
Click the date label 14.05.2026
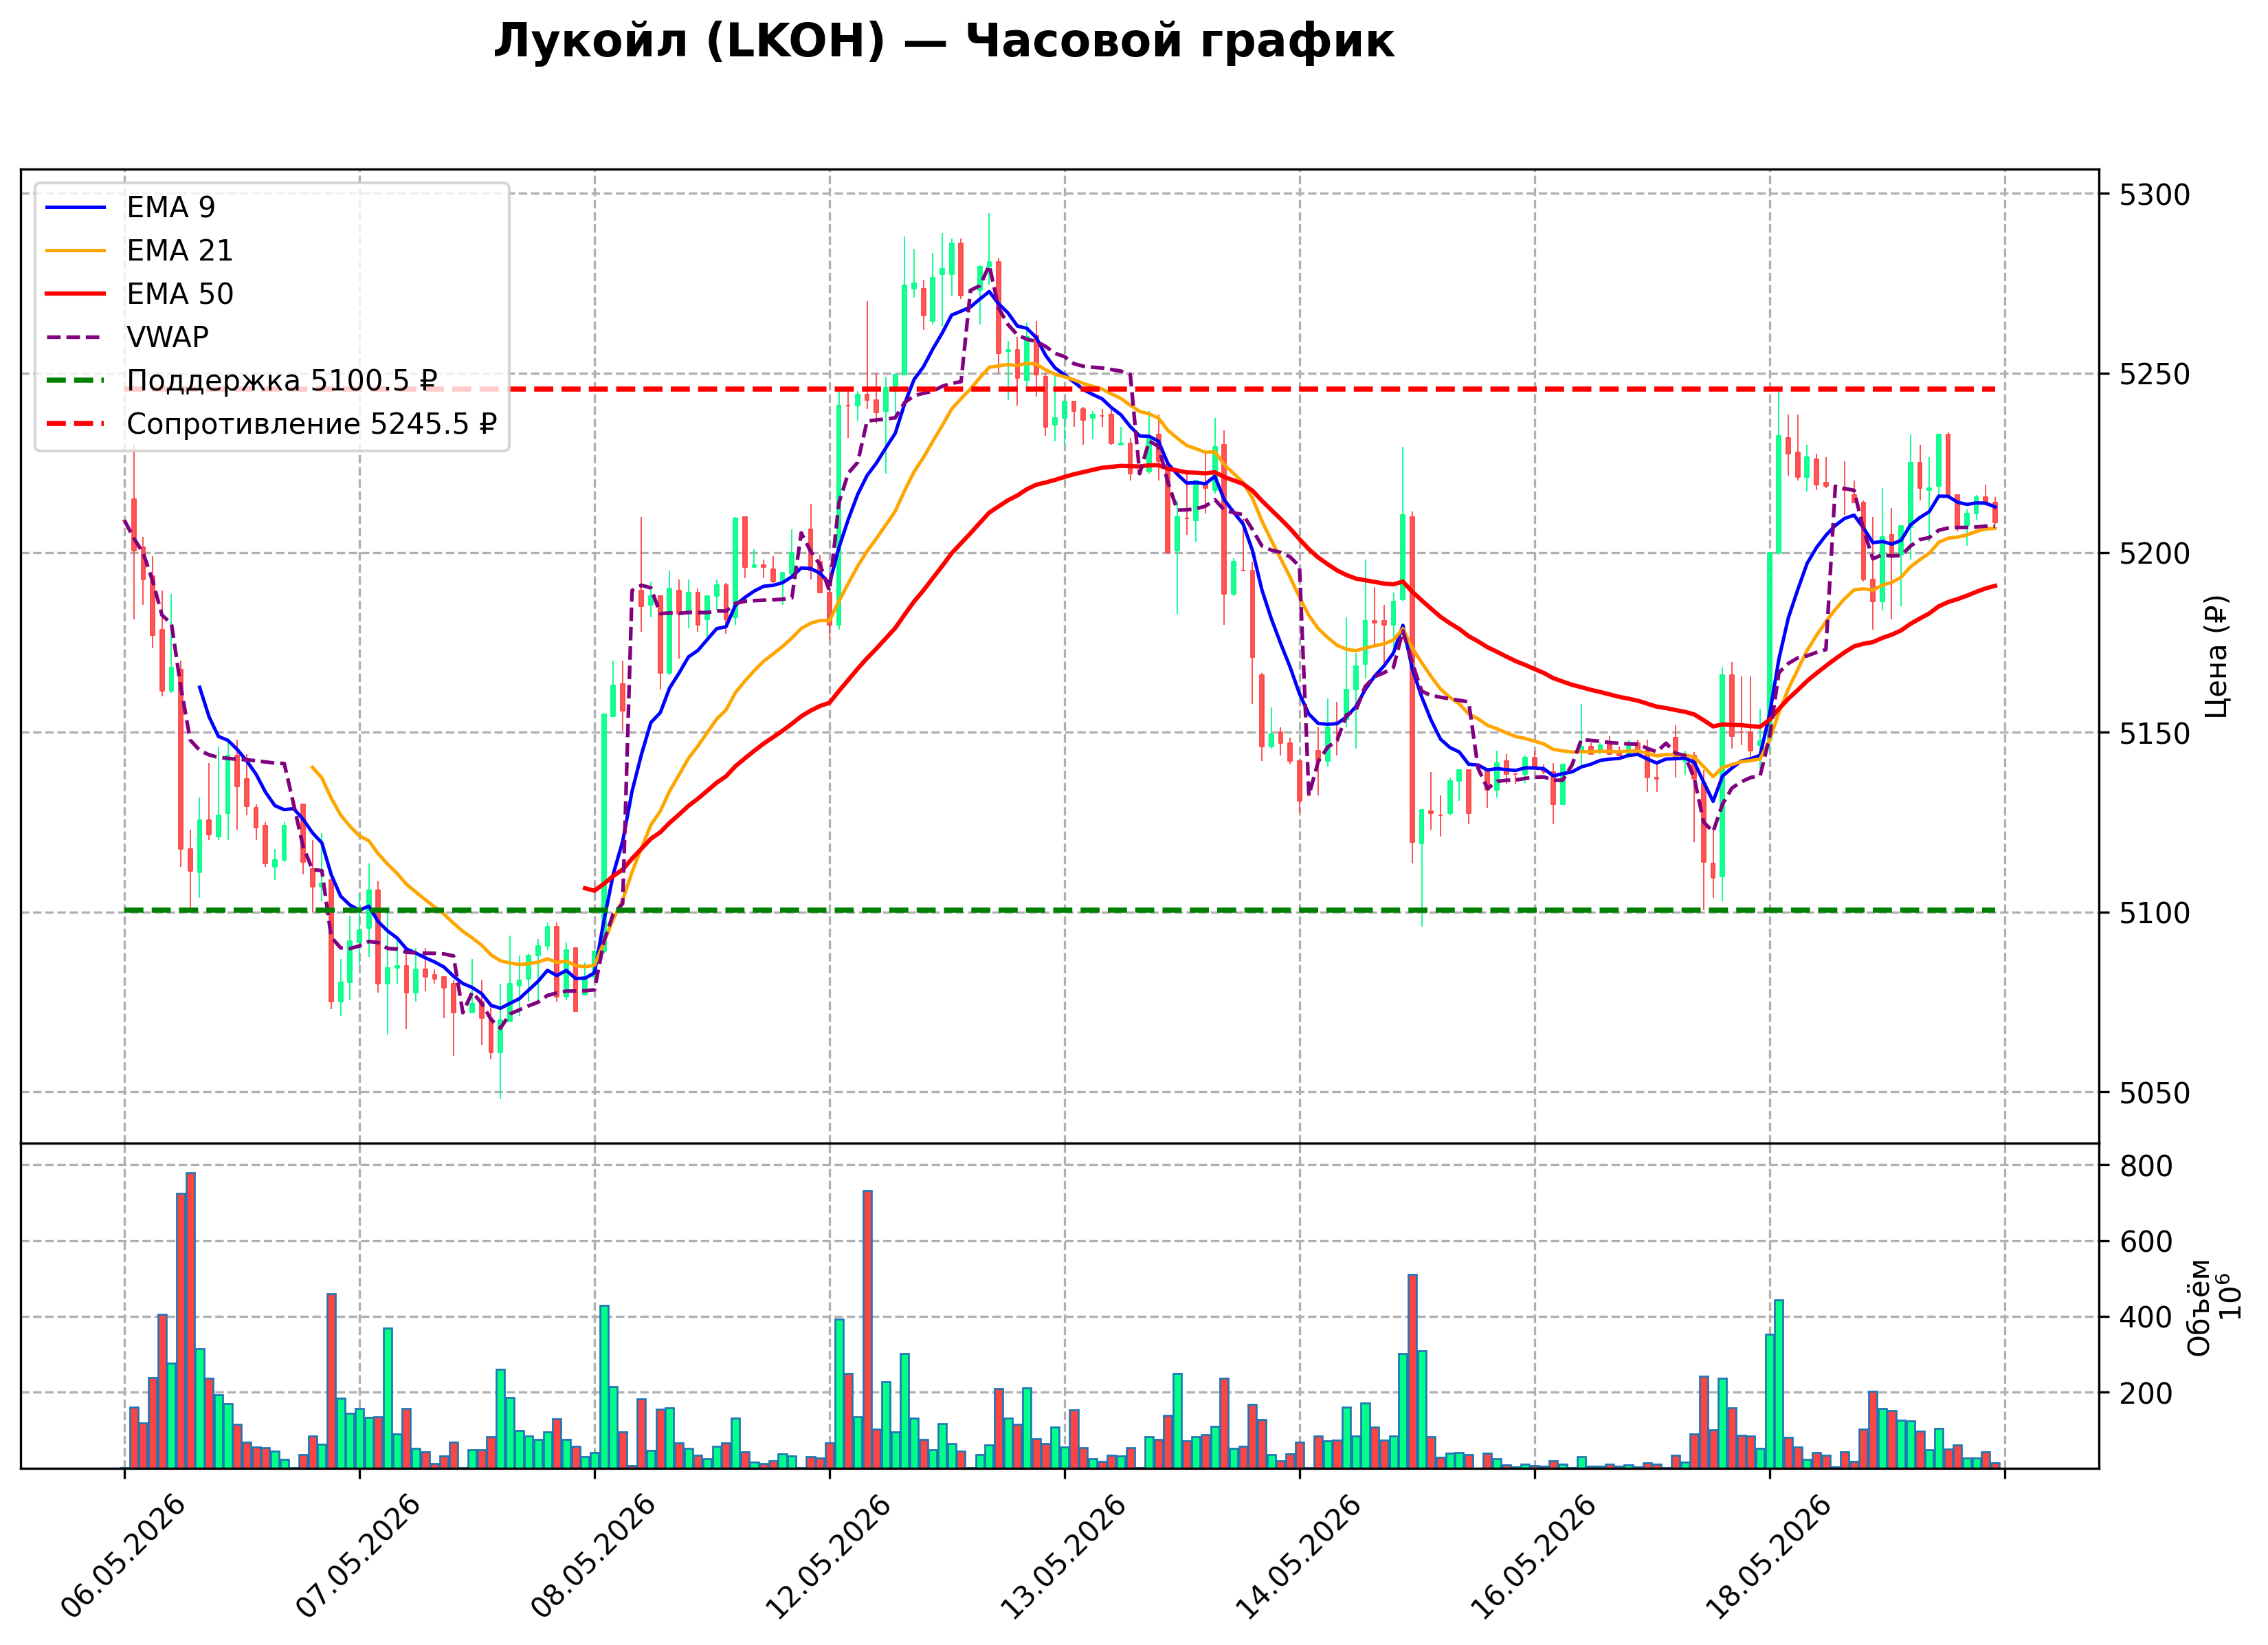coord(1298,1557)
